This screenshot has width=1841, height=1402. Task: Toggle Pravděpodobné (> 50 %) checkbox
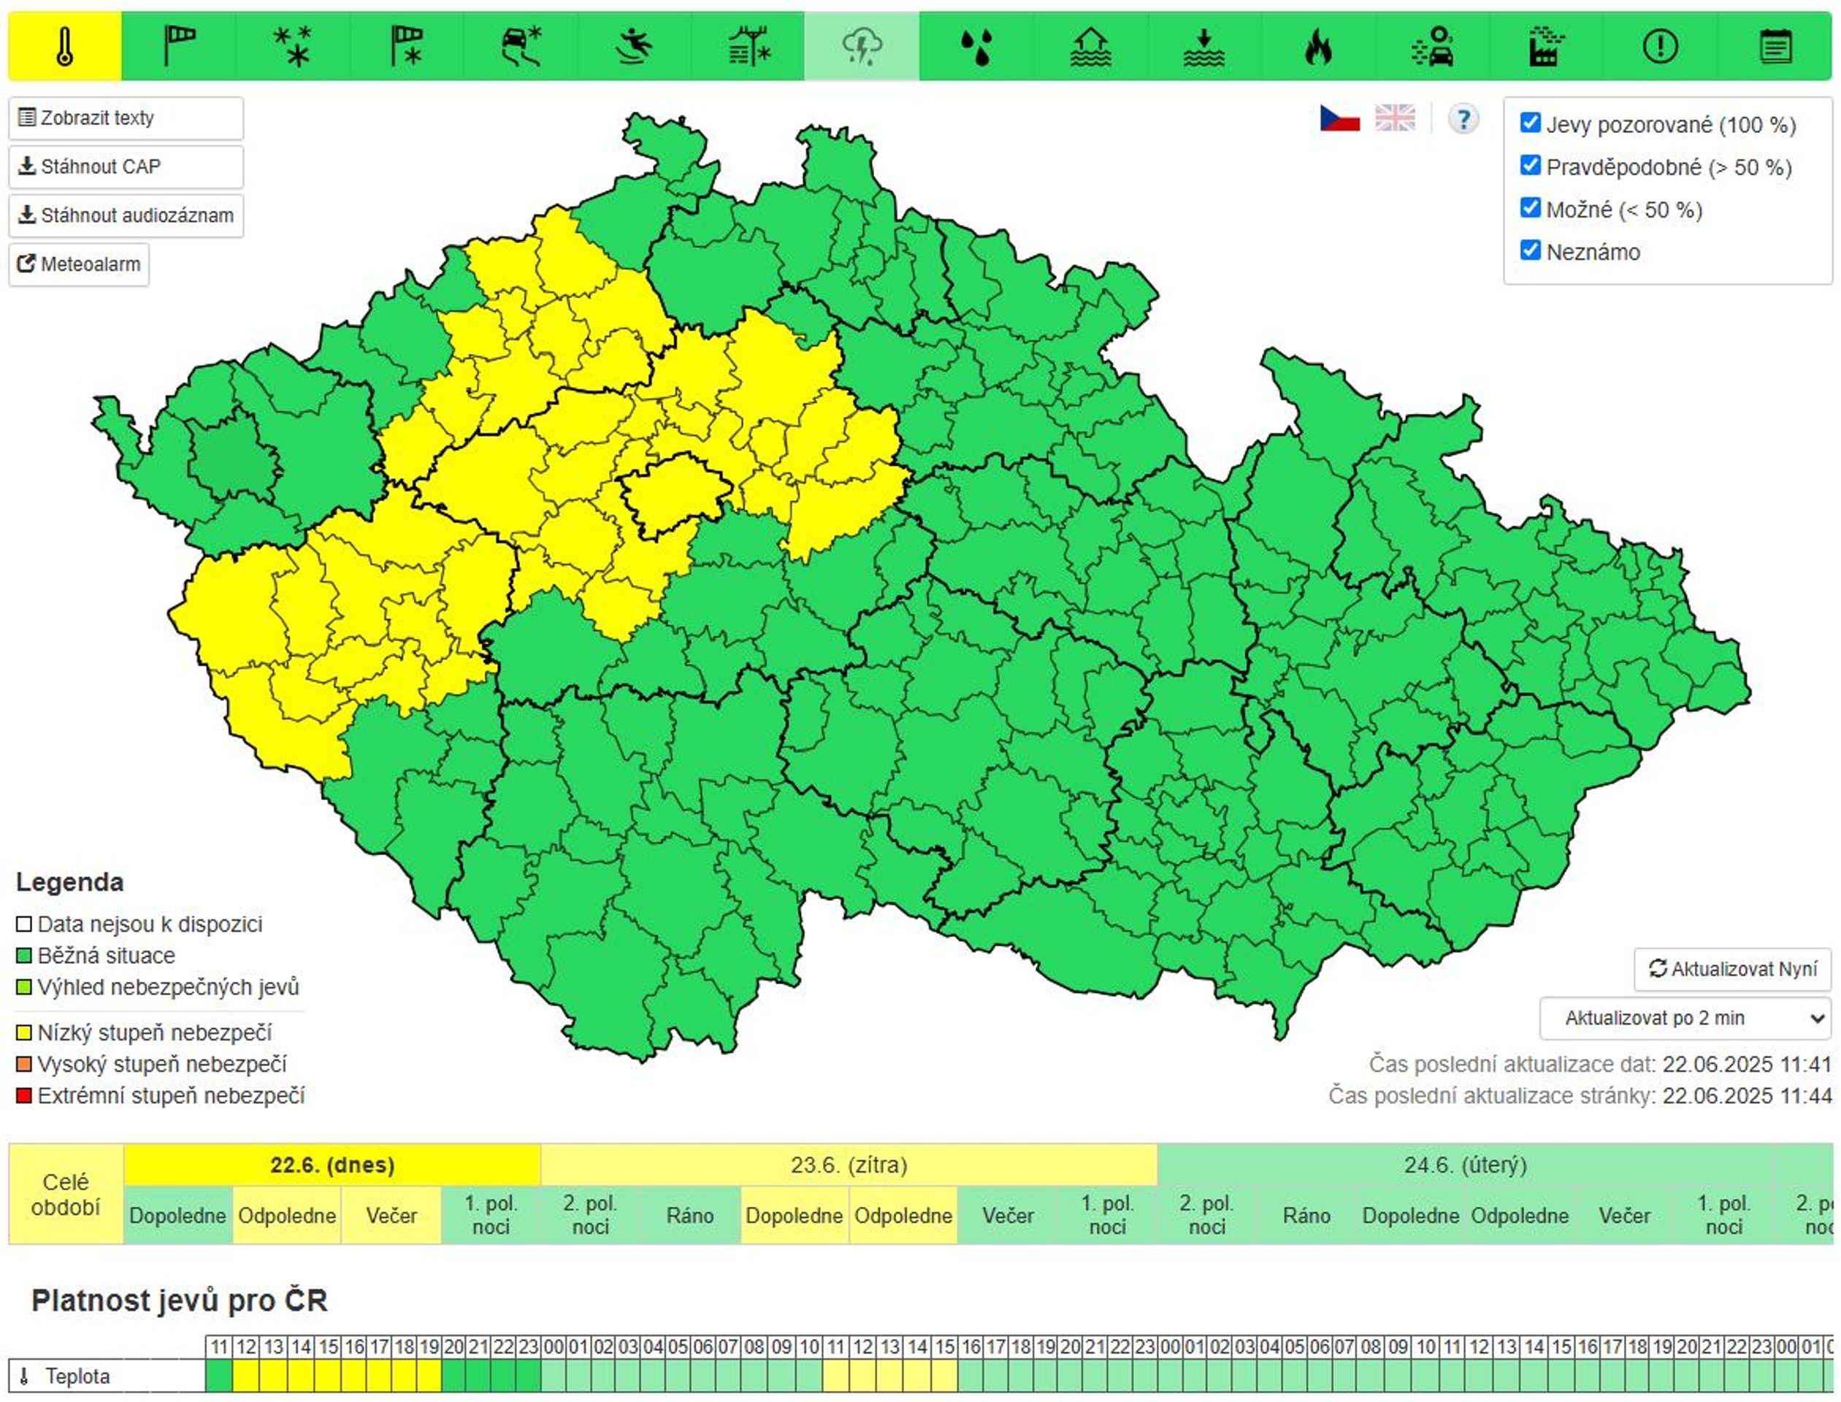1530,165
